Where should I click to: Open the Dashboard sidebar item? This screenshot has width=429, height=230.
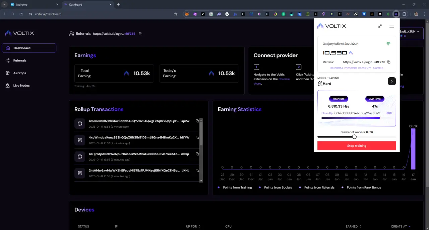coord(29,48)
